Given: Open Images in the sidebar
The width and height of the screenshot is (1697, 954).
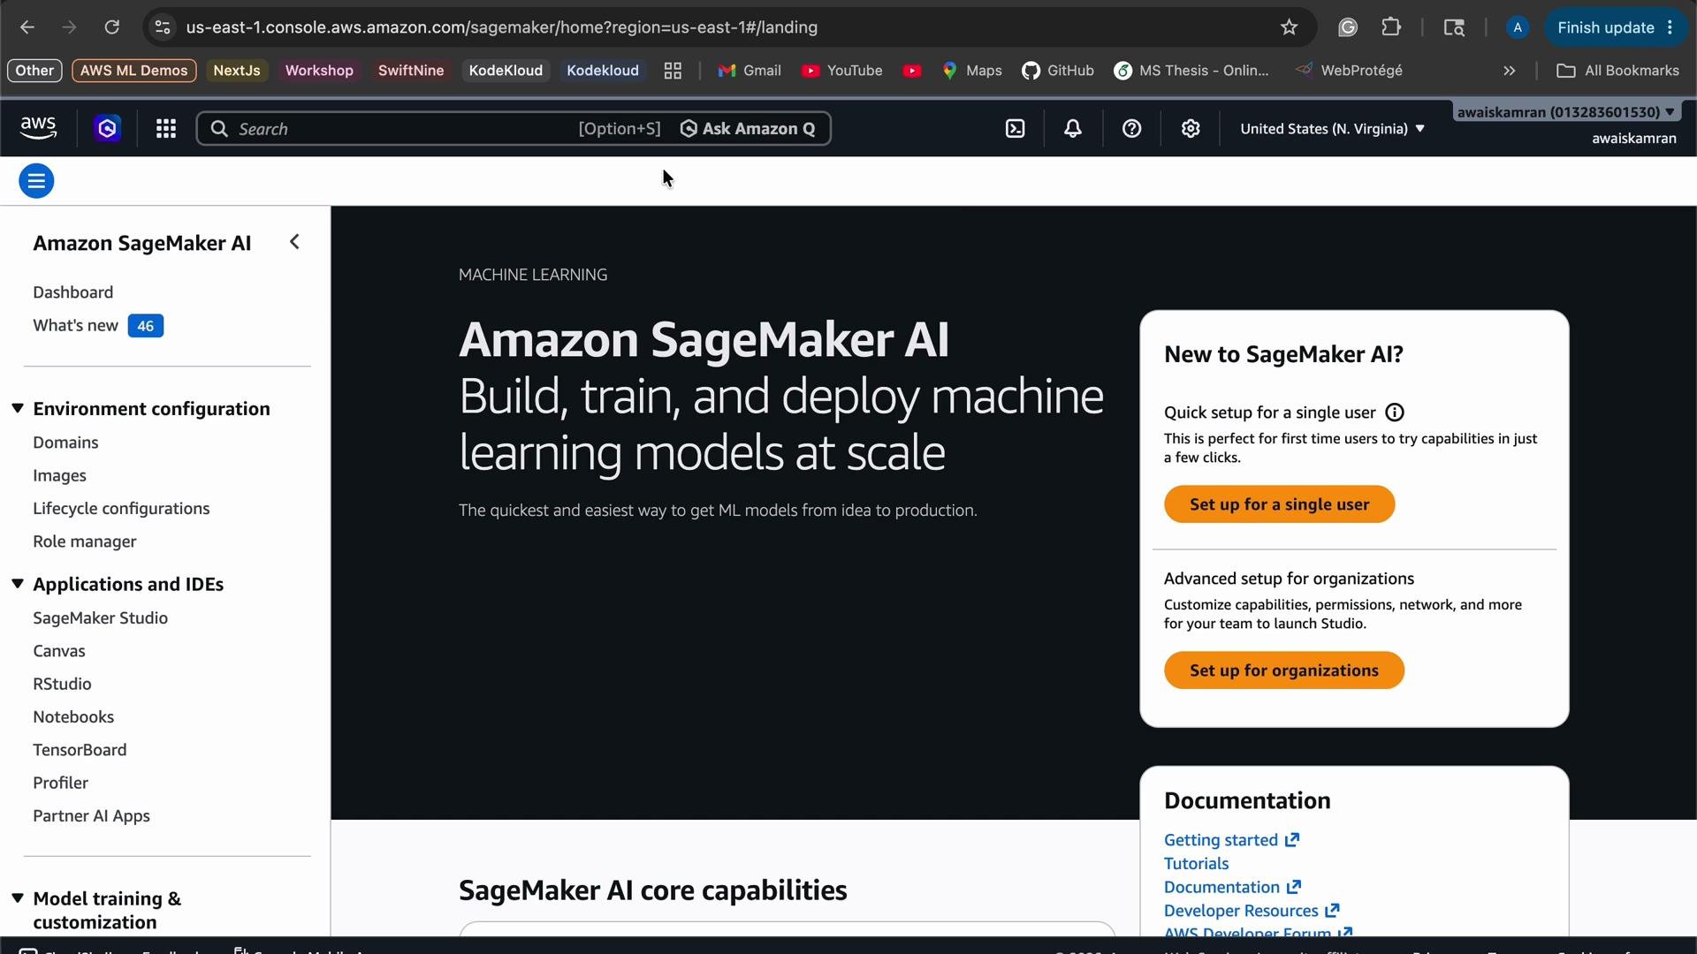Looking at the screenshot, I should click(x=59, y=476).
